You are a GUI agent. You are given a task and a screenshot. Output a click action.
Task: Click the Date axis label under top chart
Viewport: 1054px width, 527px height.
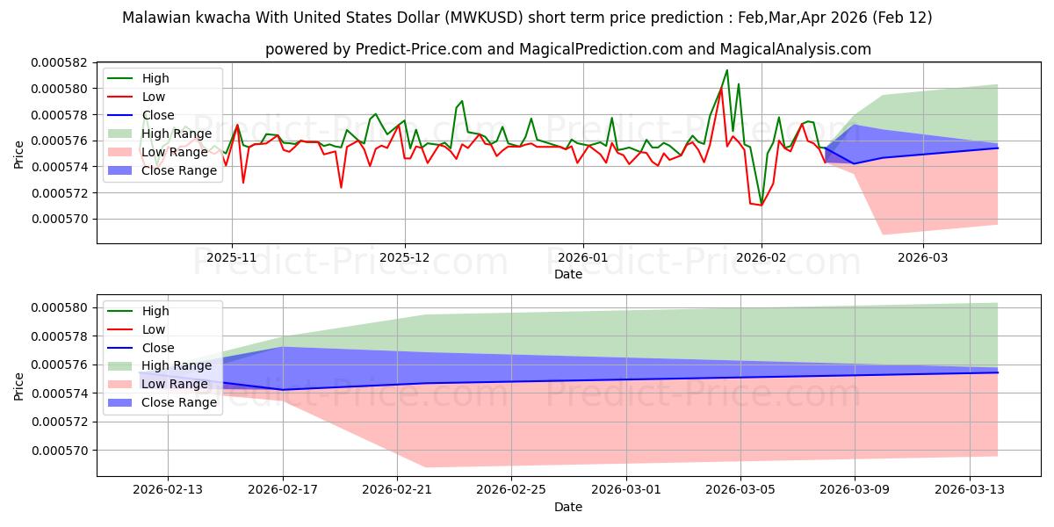[567, 274]
